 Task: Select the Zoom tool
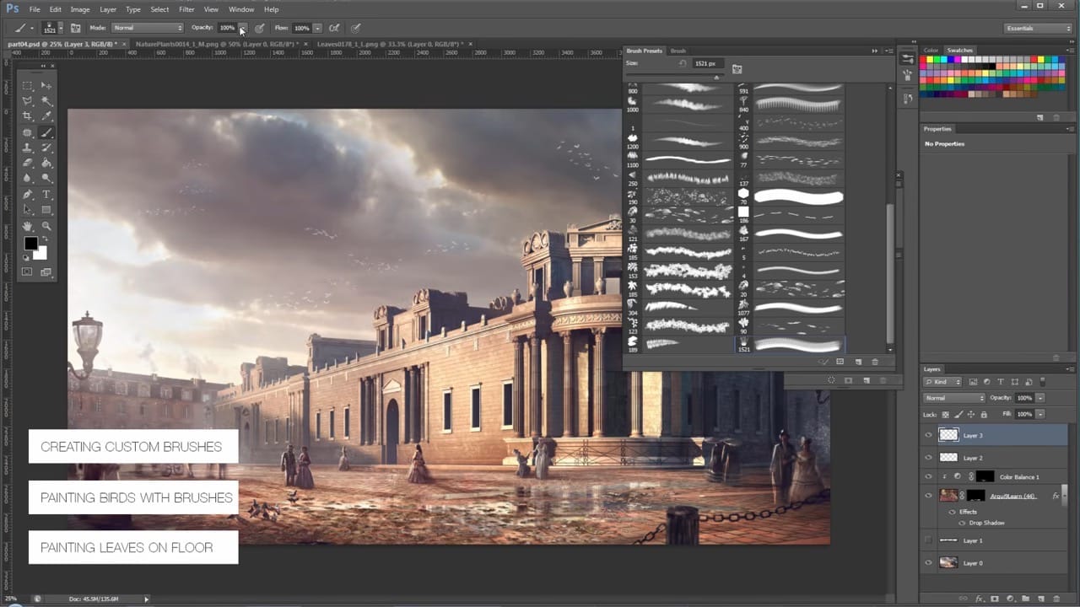click(46, 225)
